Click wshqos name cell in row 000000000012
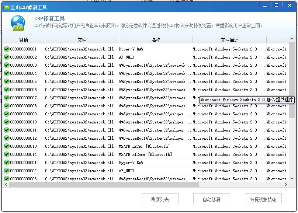 point(155,138)
